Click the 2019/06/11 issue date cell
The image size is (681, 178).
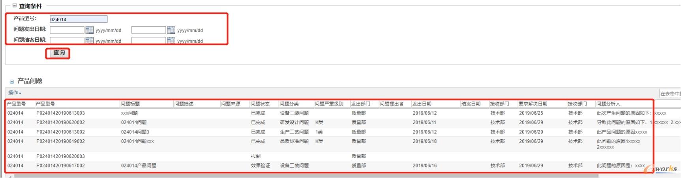(x=425, y=122)
